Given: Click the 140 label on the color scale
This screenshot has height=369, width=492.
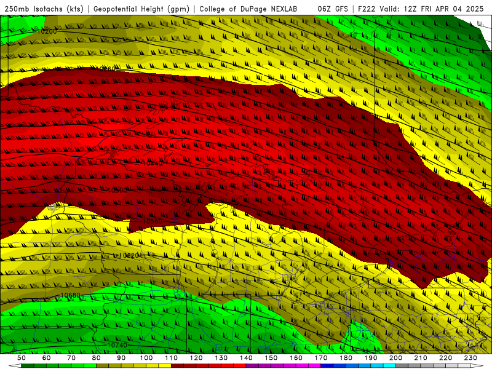Looking at the screenshot, I should coord(246,358).
